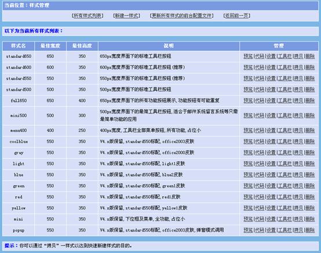Open 设置 for standard500 row

[x=271, y=89]
